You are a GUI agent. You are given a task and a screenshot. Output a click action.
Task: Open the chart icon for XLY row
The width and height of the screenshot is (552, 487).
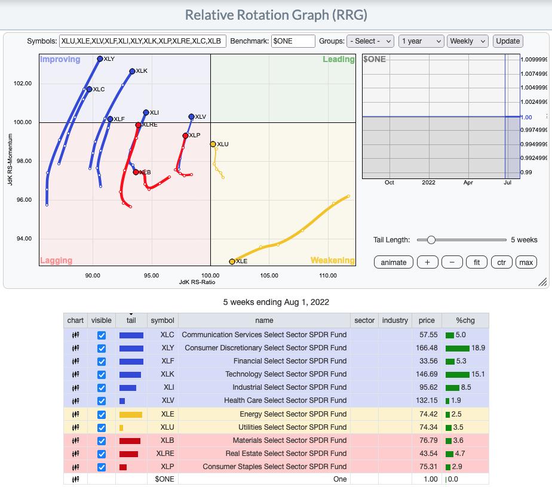click(x=75, y=348)
